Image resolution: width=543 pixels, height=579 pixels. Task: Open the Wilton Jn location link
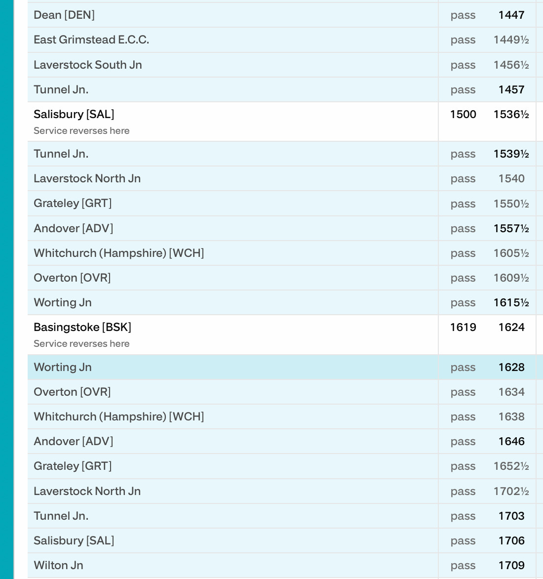point(58,565)
